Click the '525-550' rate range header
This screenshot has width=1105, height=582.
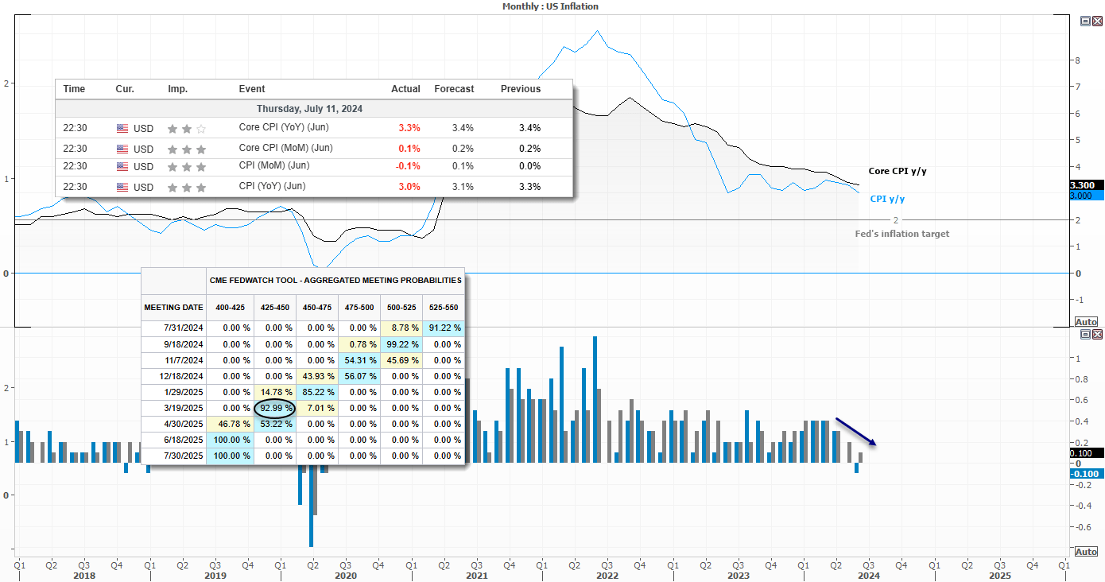[444, 308]
